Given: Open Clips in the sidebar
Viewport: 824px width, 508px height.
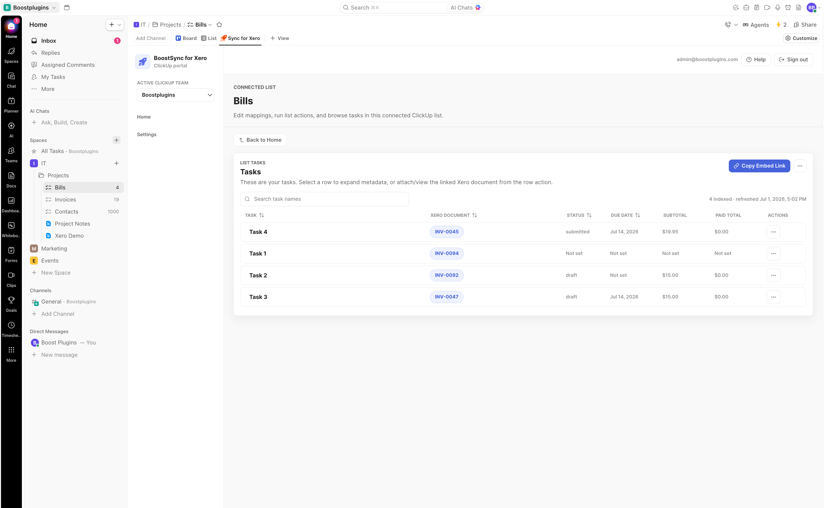Looking at the screenshot, I should pyautogui.click(x=11, y=279).
